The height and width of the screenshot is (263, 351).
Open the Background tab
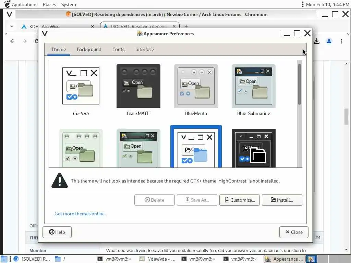[x=89, y=49]
